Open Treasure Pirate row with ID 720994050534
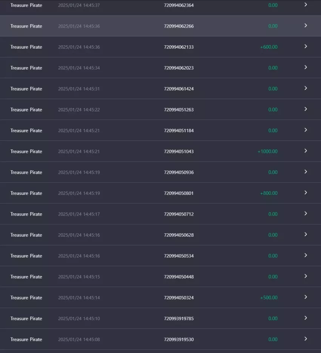 pyautogui.click(x=160, y=256)
